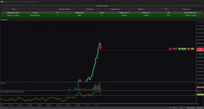Click the table's vertical scrollbar
204x109 pixels.
[202, 14]
